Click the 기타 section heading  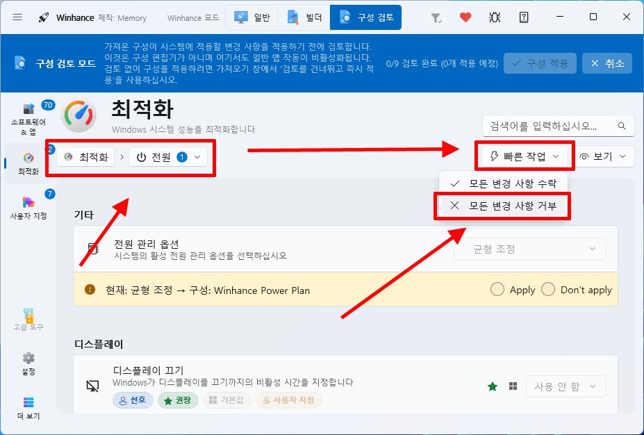coord(84,215)
